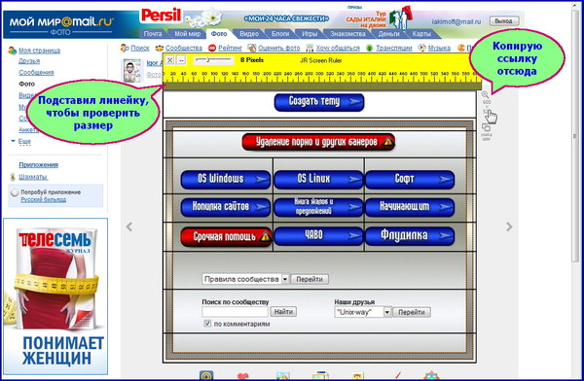Click the Шахматы chess icon in the sidebar
The height and width of the screenshot is (381, 584).
[x=13, y=177]
